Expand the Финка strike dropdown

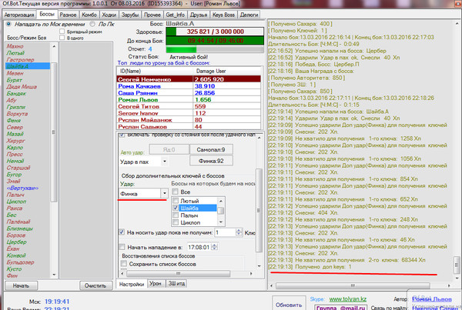[x=165, y=193]
